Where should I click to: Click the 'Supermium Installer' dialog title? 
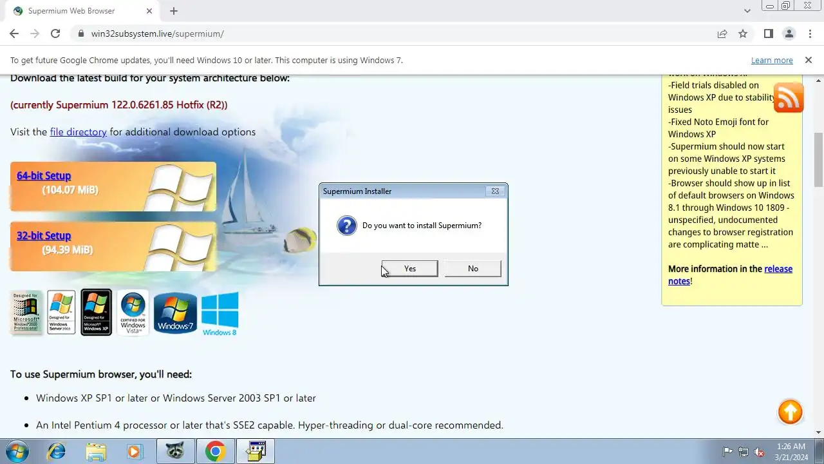[357, 191]
